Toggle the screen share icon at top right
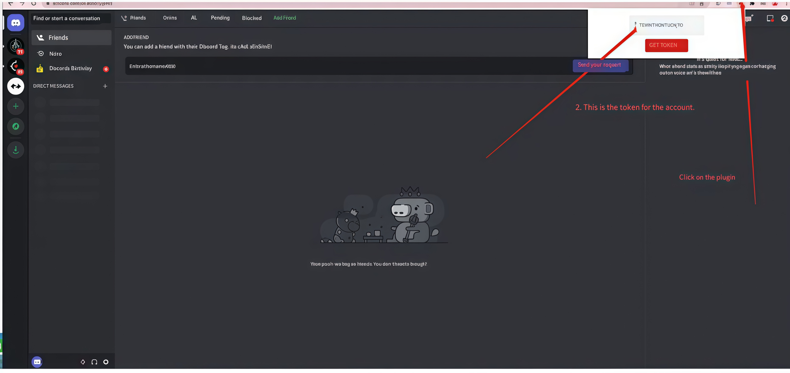 click(770, 18)
